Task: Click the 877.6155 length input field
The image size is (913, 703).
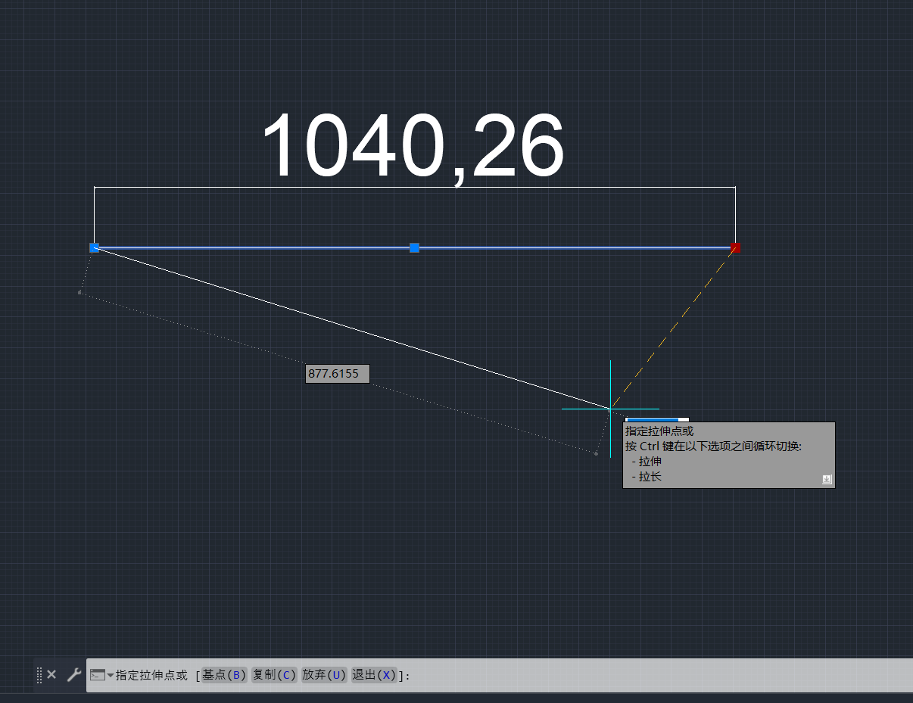Action: coord(337,374)
